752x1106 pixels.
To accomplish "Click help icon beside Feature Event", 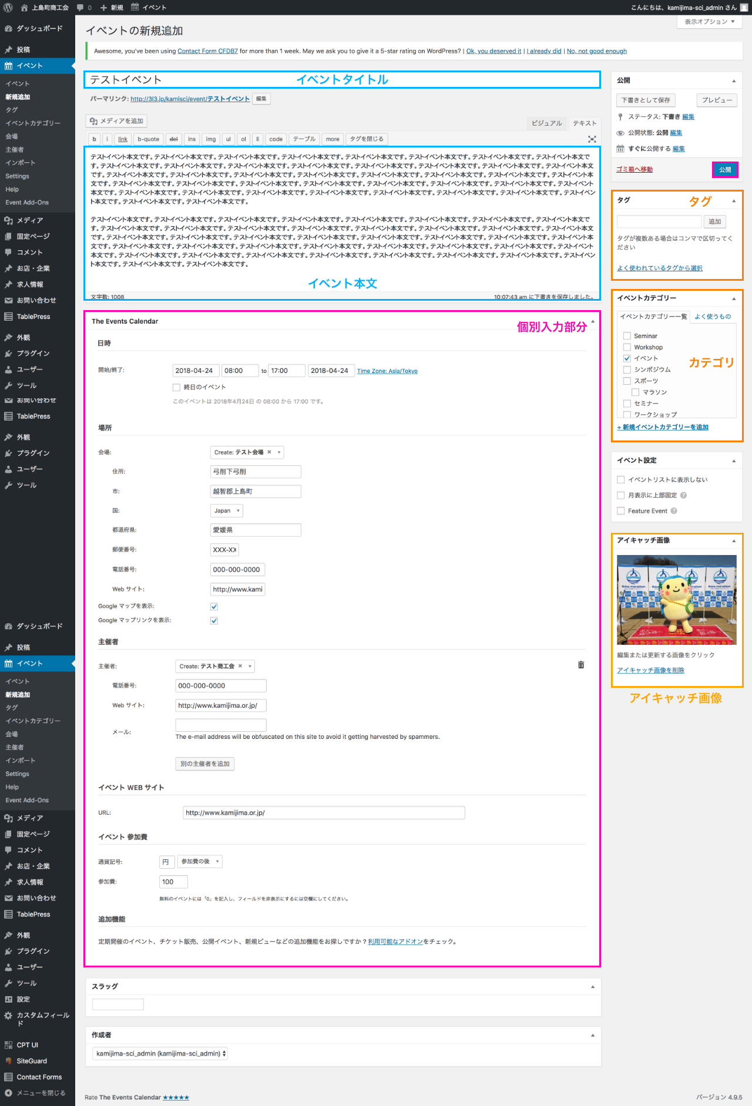I will pos(674,511).
